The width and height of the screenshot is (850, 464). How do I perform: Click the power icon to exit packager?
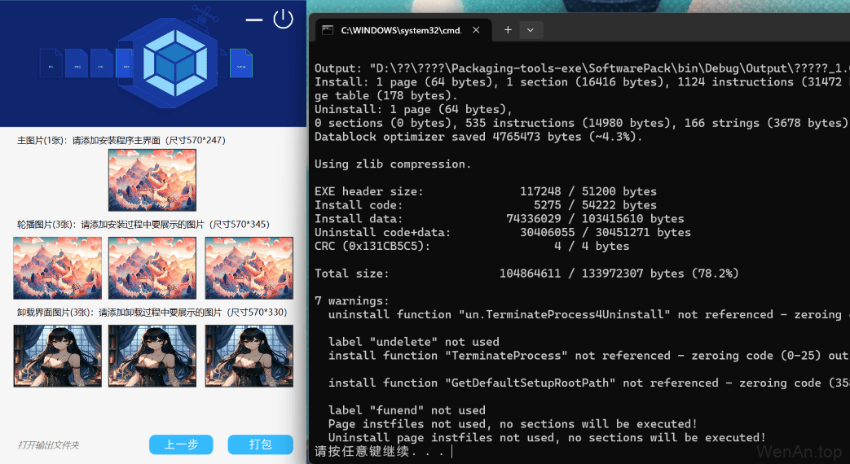(283, 19)
